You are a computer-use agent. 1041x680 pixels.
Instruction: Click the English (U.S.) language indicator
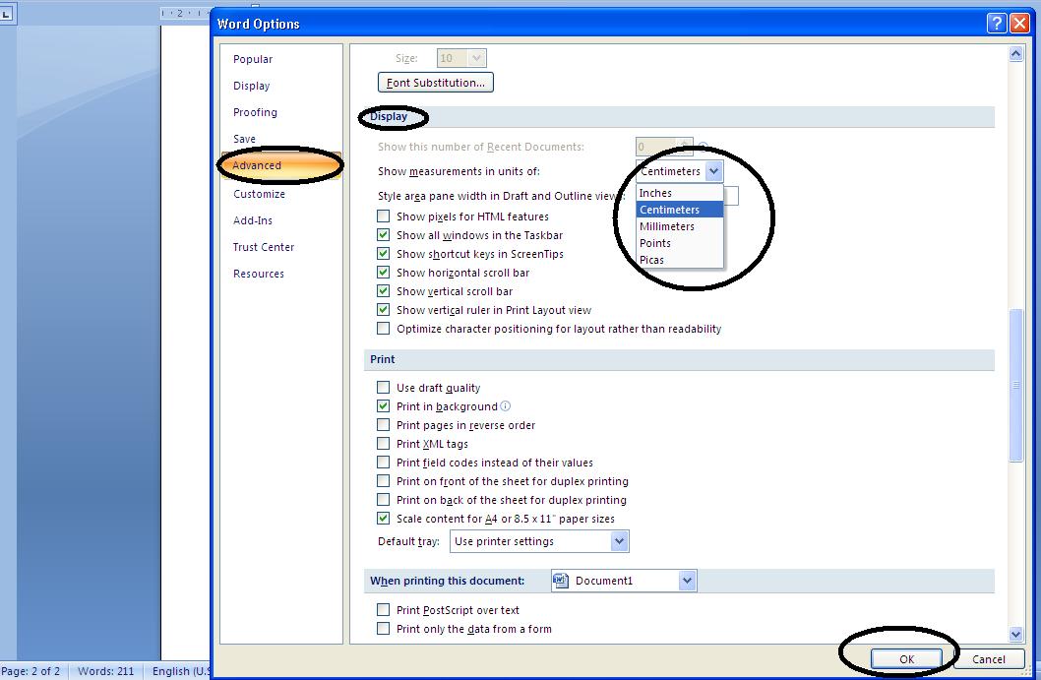[181, 670]
